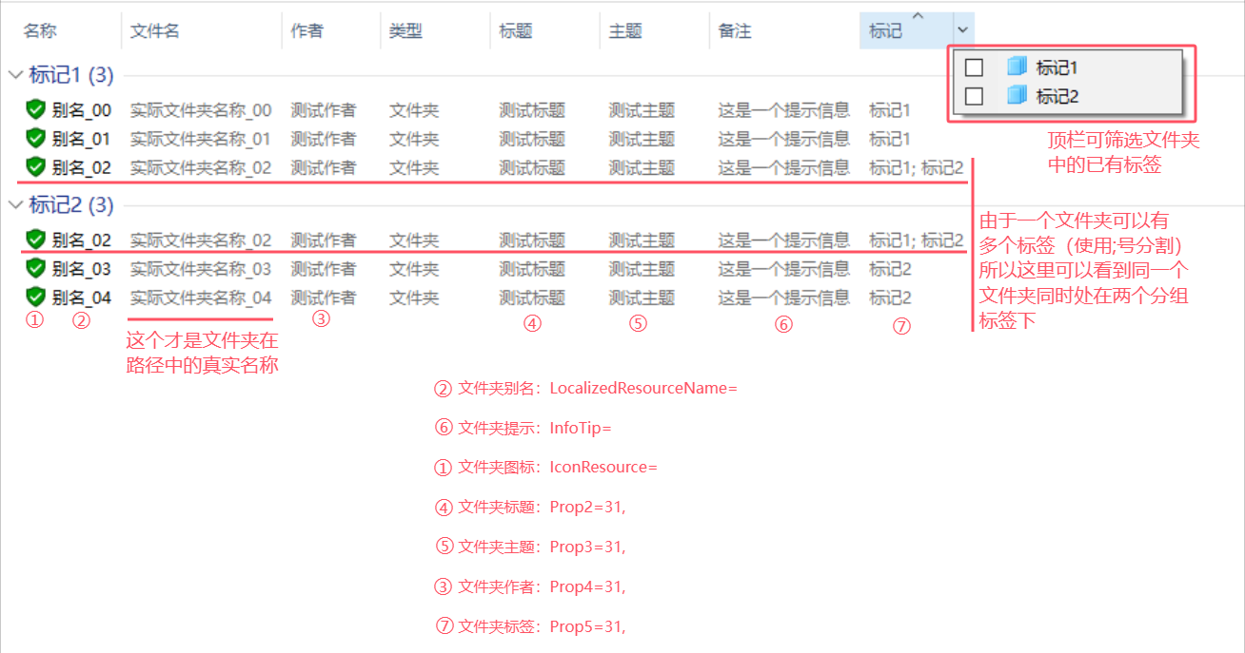Enable the 标记2 filter checkbox

(x=974, y=96)
